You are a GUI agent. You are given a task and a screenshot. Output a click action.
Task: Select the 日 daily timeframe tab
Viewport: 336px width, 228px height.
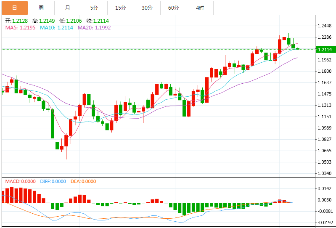click(x=15, y=8)
